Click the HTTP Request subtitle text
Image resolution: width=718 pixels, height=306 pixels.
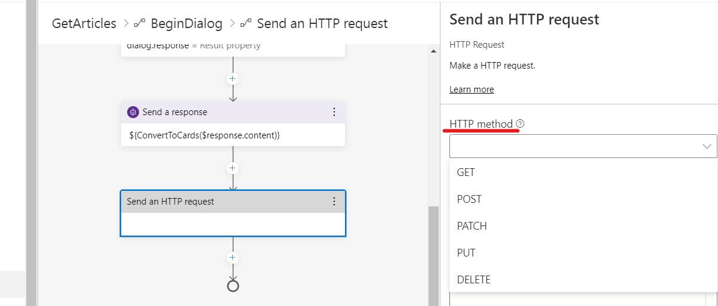click(477, 45)
